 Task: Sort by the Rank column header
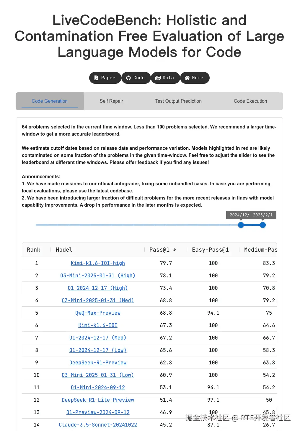(x=33, y=250)
